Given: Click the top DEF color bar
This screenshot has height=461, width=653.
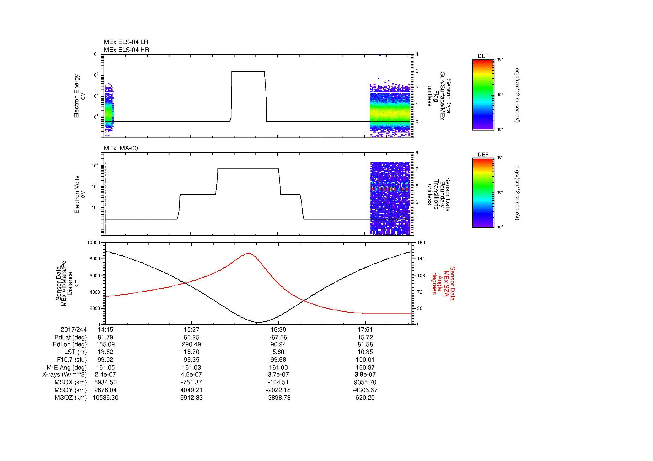Looking at the screenshot, I should click(483, 95).
